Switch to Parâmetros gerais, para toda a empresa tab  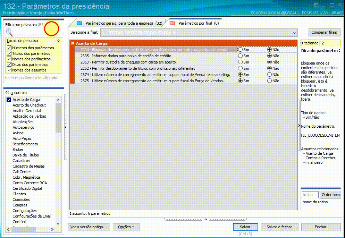pos(124,23)
